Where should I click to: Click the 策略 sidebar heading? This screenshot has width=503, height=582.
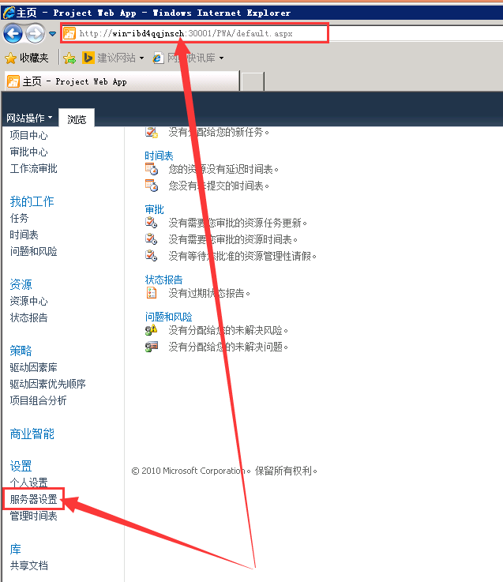tap(21, 351)
